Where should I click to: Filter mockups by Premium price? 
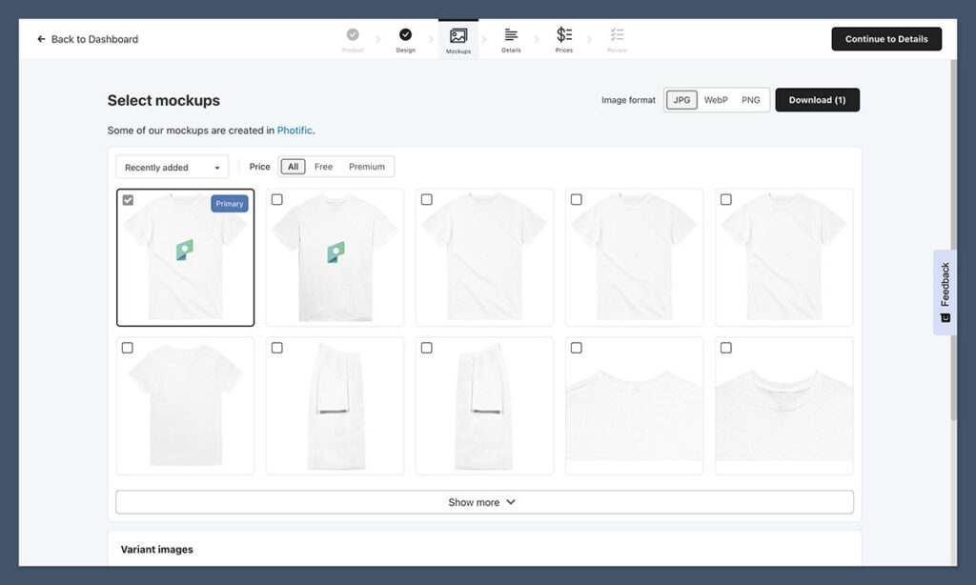point(366,167)
